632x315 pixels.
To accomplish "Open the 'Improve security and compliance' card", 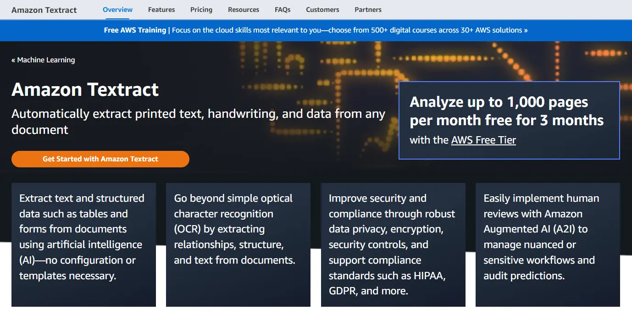I will pyautogui.click(x=393, y=244).
